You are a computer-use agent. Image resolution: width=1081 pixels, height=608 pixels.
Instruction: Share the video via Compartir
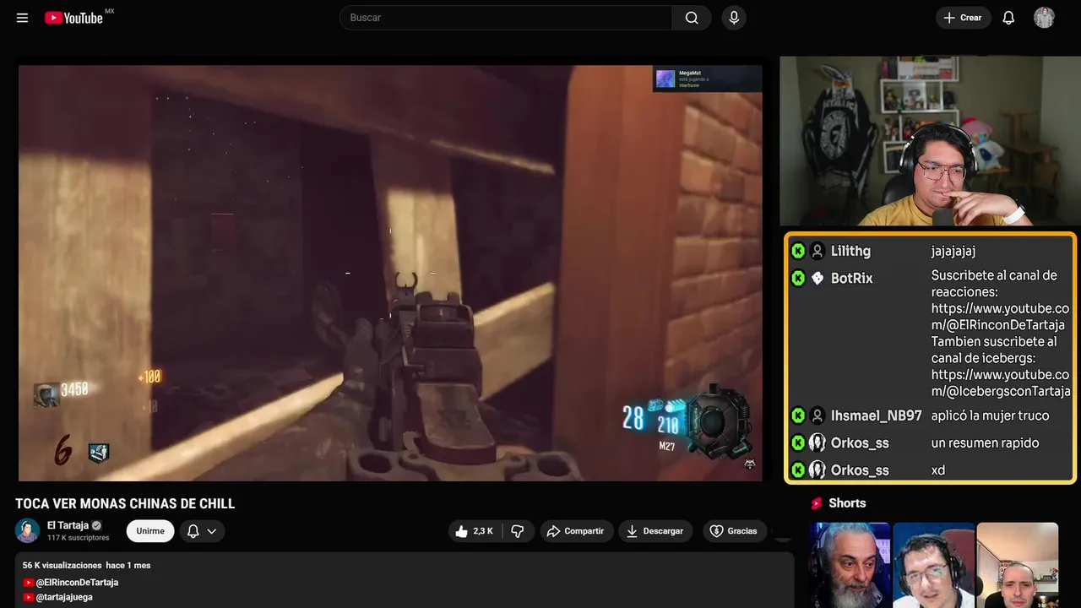(577, 531)
